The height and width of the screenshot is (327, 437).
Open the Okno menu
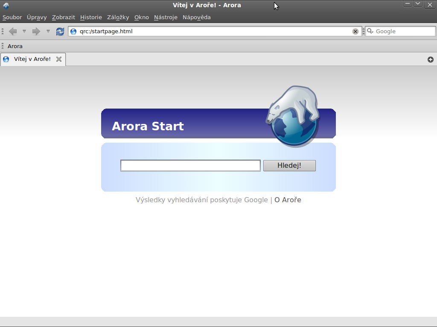142,17
